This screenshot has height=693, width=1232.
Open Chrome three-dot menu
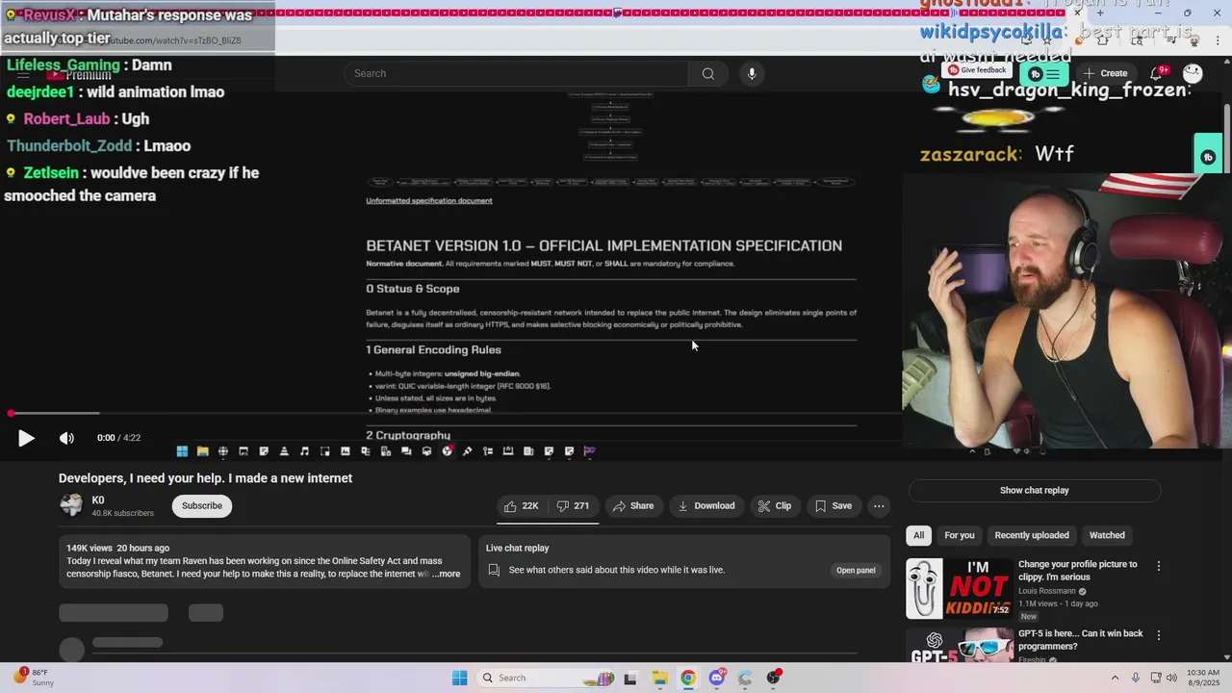pyautogui.click(x=1218, y=40)
